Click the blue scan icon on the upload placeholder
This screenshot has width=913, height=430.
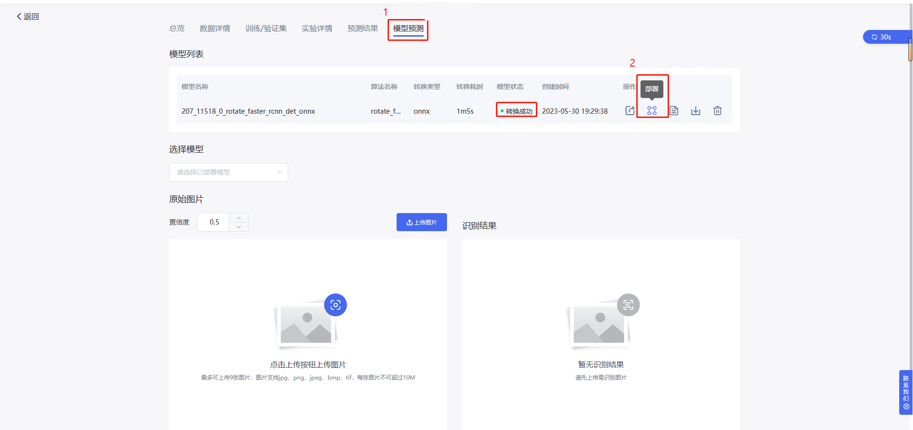[x=336, y=305]
